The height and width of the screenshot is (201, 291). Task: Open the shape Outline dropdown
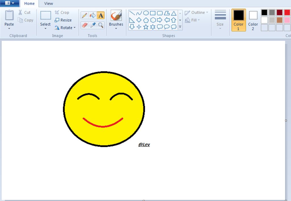tap(196, 13)
